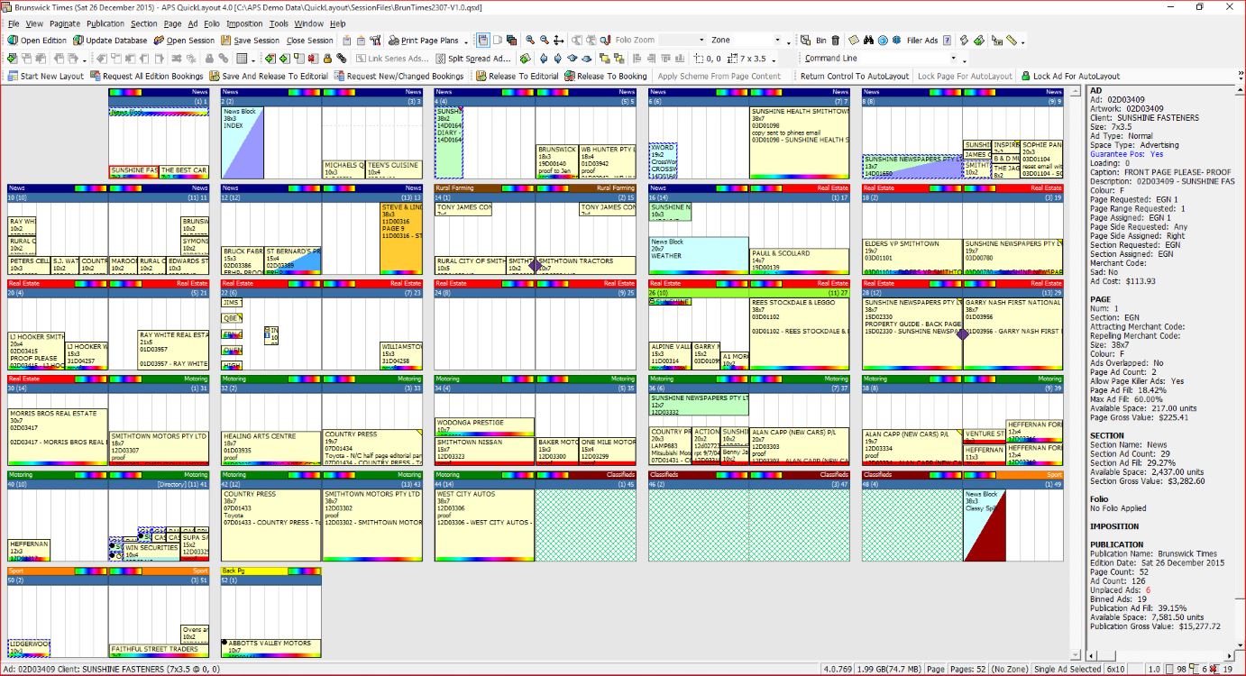Click the padlock lock ad icon
This screenshot has width=1246, height=676.
tap(326, 59)
